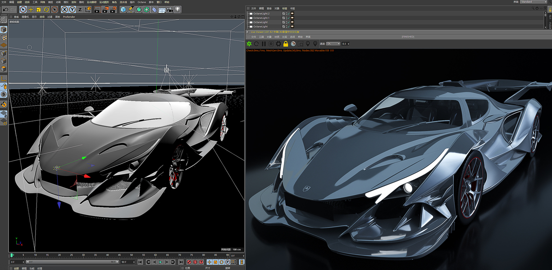Open the first menu in the main menu bar
Viewport: 552px width, 270px height.
4,2
